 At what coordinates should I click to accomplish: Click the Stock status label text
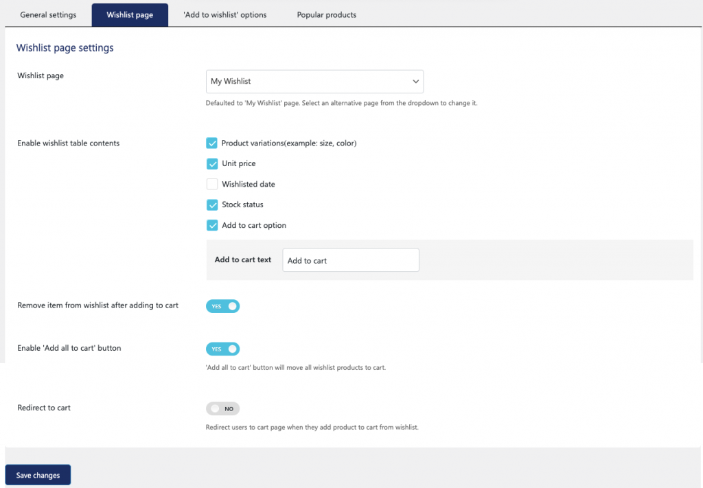pos(242,205)
